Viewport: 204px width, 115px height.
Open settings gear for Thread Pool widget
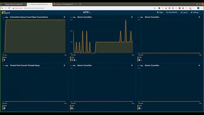(x=64, y=65)
